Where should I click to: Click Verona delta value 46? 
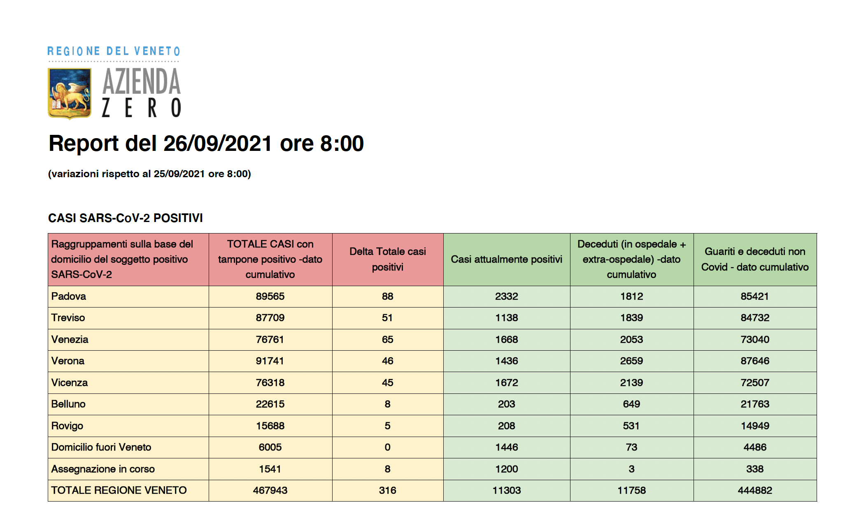(388, 361)
